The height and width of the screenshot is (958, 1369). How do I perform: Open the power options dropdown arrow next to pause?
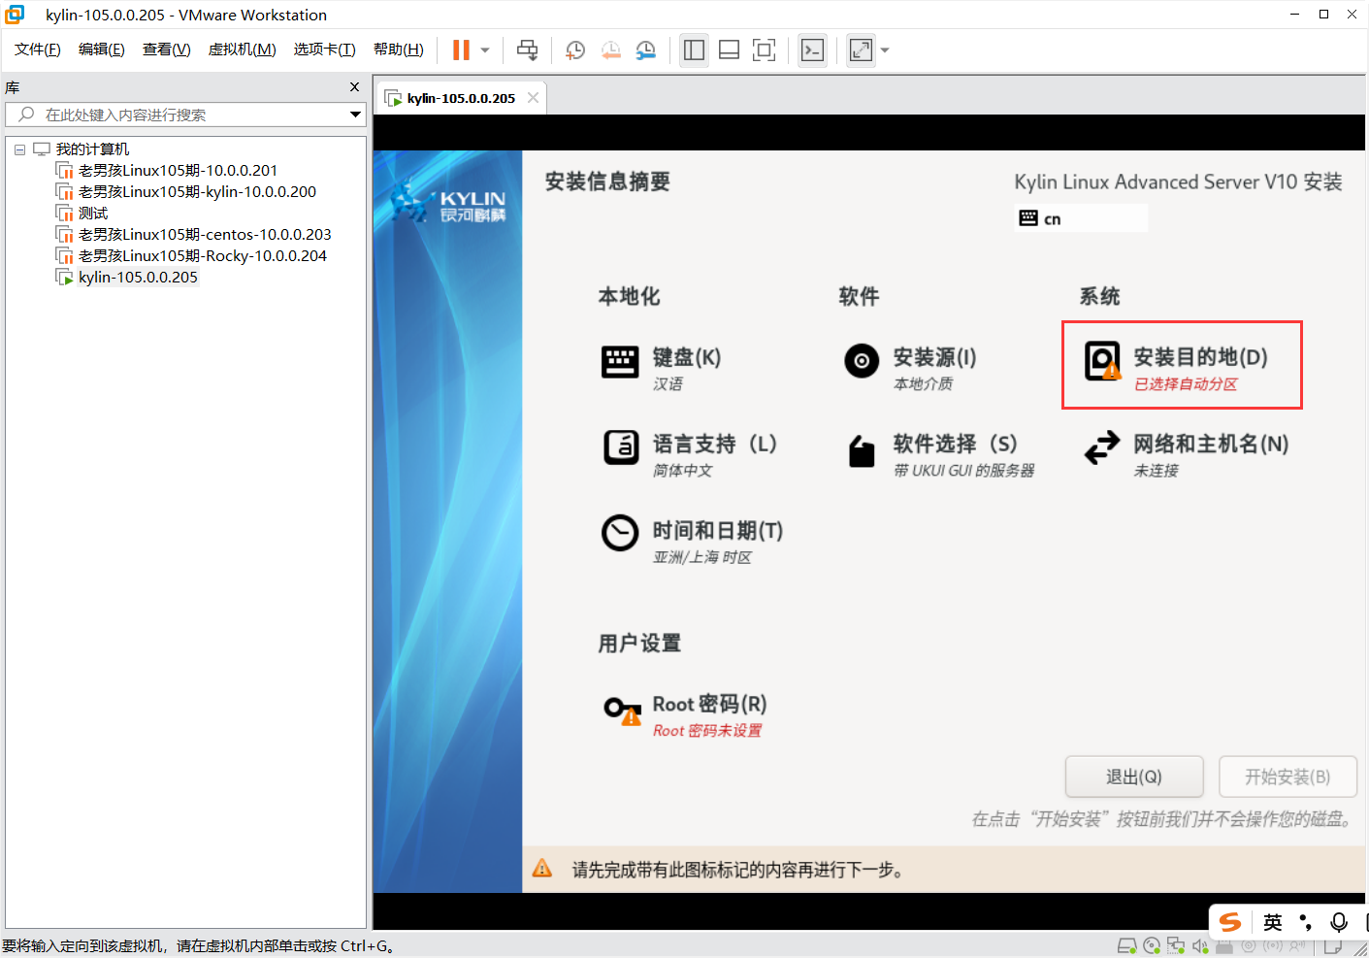tap(485, 50)
